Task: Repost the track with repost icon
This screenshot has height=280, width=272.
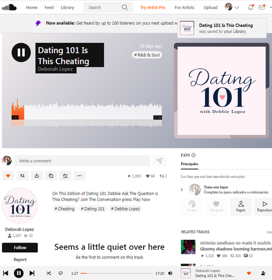Action: click(x=22, y=176)
